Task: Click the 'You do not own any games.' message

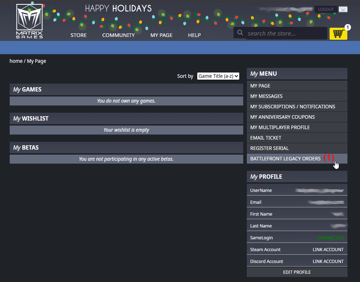Action: coord(126,101)
